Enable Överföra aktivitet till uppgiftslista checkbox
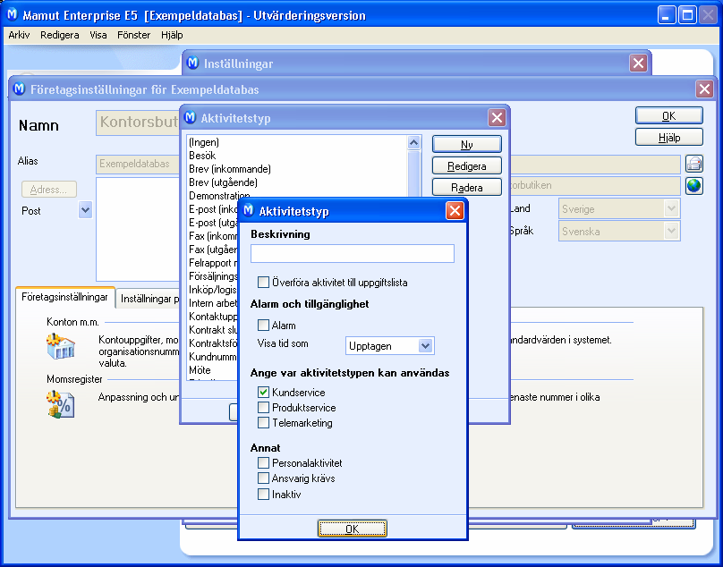Image resolution: width=723 pixels, height=567 pixels. coord(263,282)
